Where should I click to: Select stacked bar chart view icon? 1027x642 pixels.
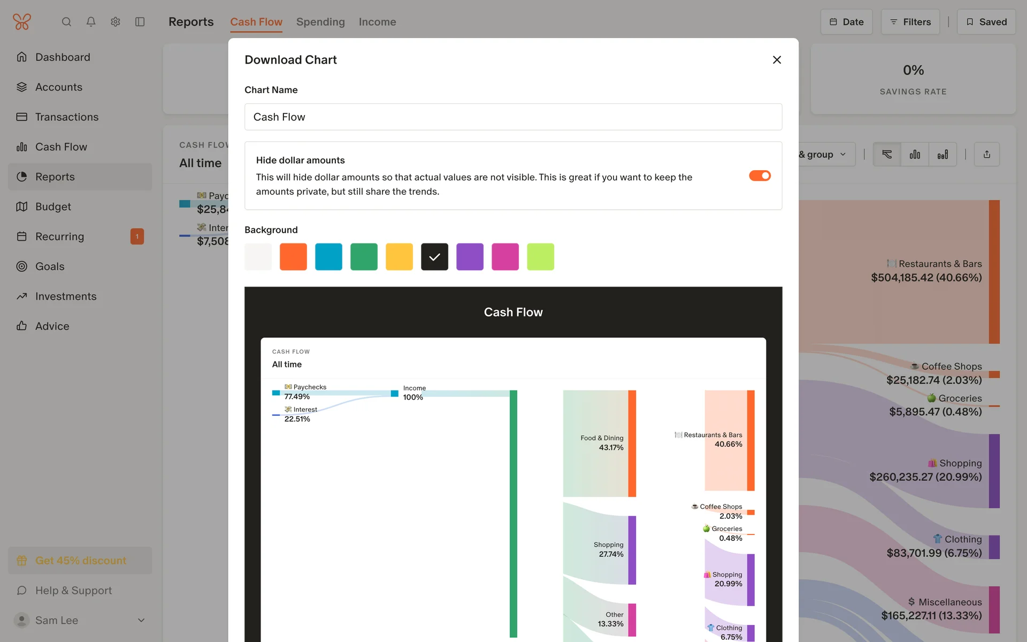tap(942, 155)
